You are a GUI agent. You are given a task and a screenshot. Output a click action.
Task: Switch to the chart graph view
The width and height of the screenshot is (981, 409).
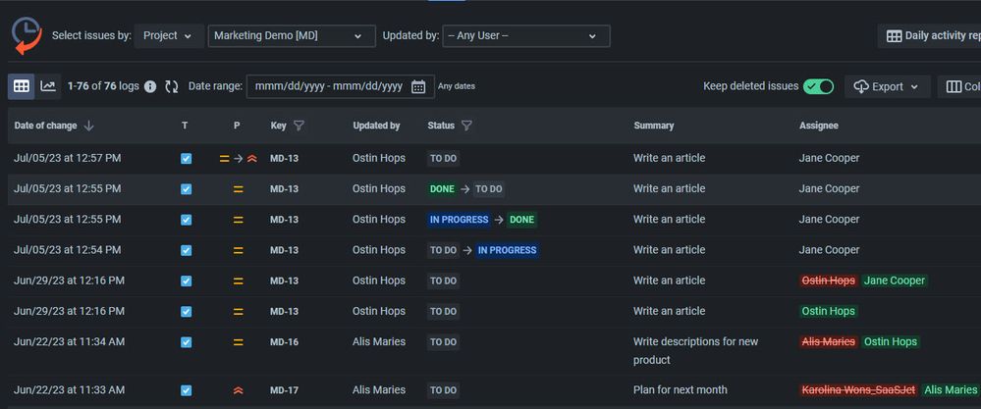click(48, 86)
